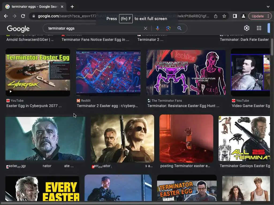Open the Chrome profile icon
Viewport: 274px width, 205px height.
[243, 16]
